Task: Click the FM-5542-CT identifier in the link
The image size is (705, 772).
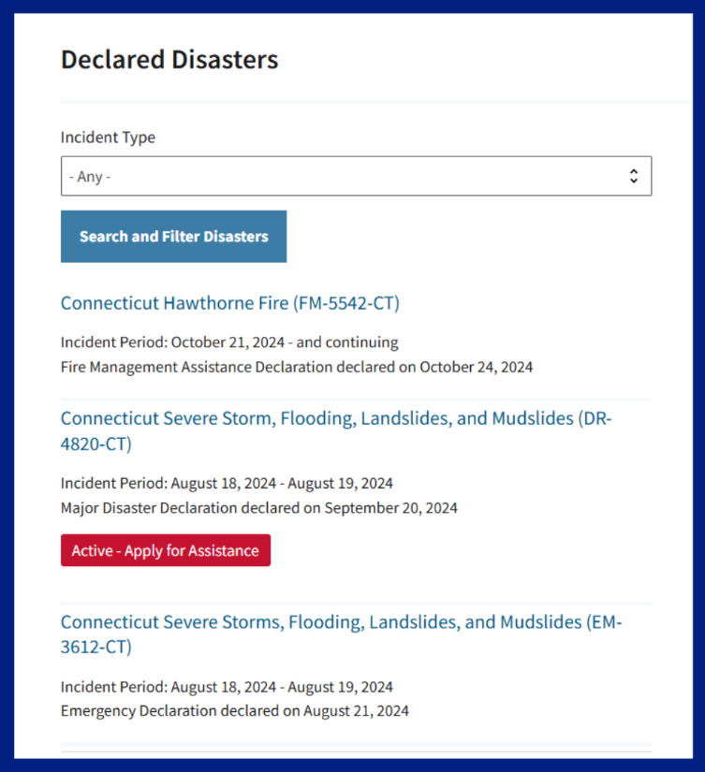Action: point(346,303)
